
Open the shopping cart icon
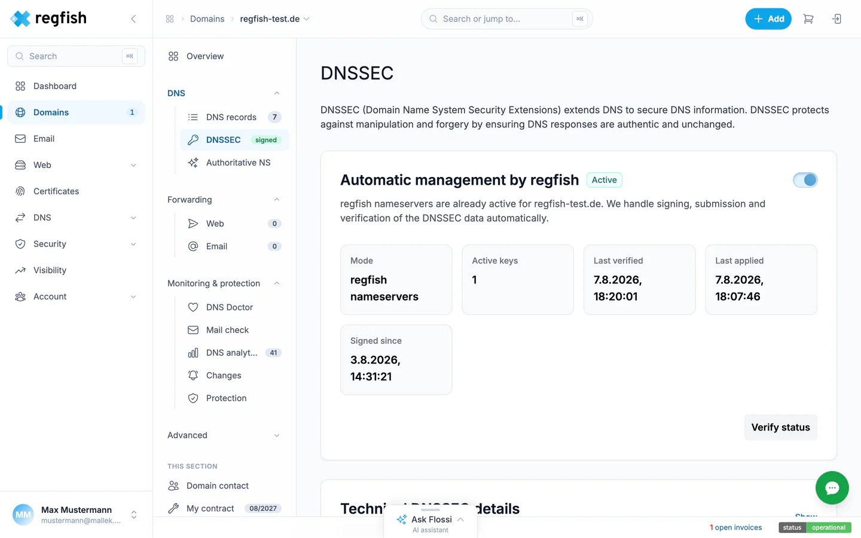808,19
